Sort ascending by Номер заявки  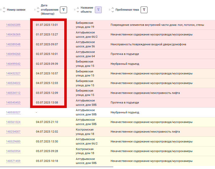[4, 8]
